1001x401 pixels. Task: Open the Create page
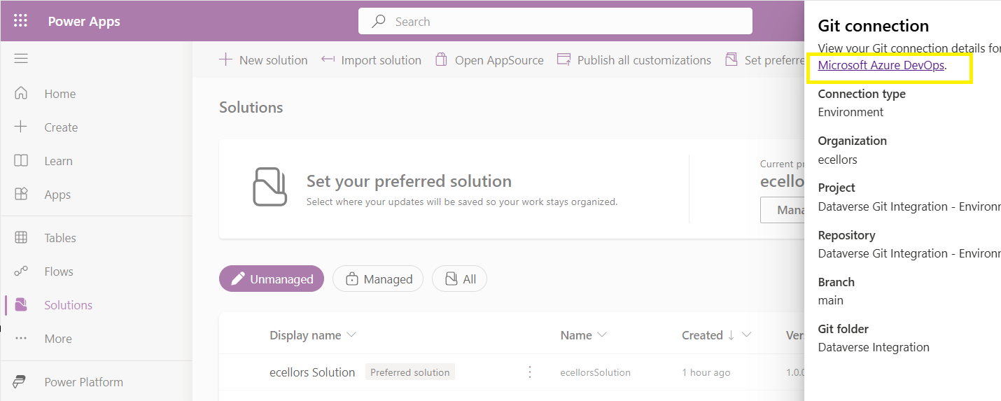click(x=61, y=127)
